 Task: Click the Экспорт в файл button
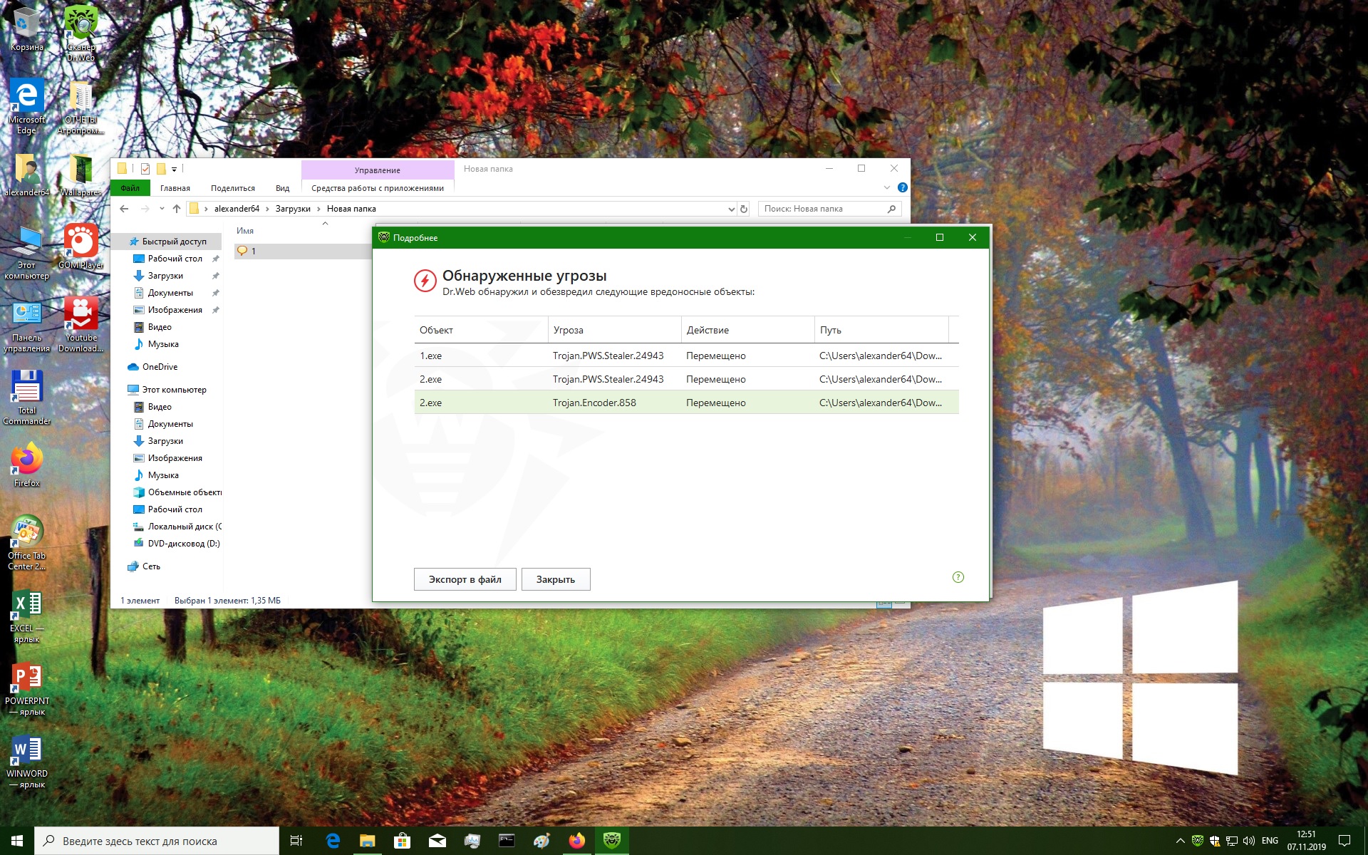click(x=465, y=579)
